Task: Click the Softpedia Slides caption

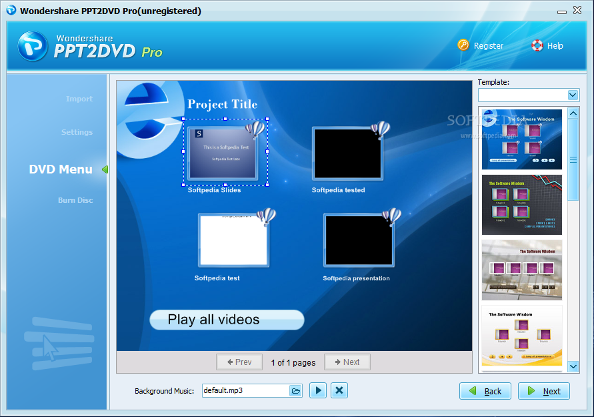Action: [x=214, y=190]
